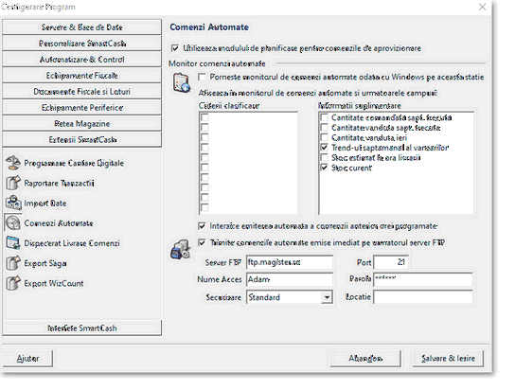Select Export Saga label

(x=45, y=263)
